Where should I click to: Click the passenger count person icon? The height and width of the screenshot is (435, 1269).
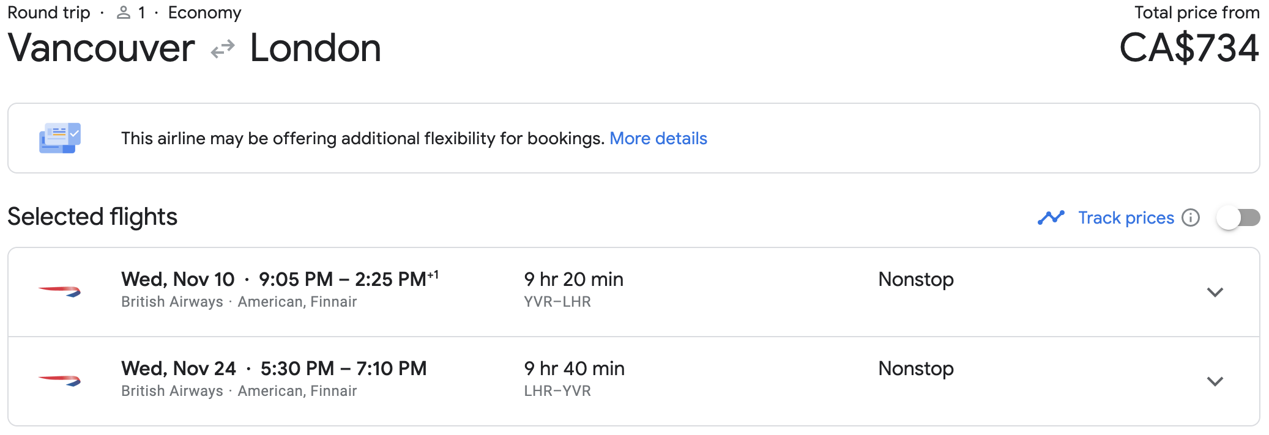124,13
